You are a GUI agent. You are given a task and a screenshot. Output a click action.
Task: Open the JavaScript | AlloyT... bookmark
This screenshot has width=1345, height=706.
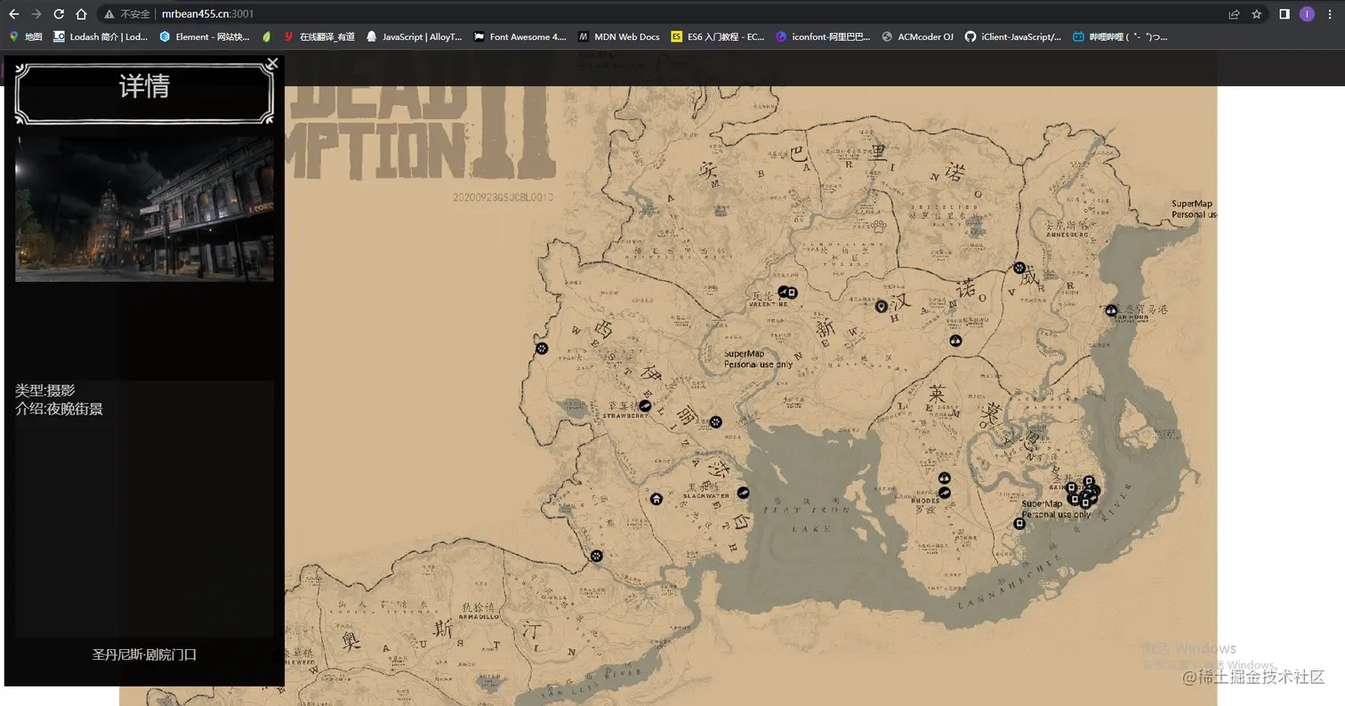pyautogui.click(x=415, y=36)
